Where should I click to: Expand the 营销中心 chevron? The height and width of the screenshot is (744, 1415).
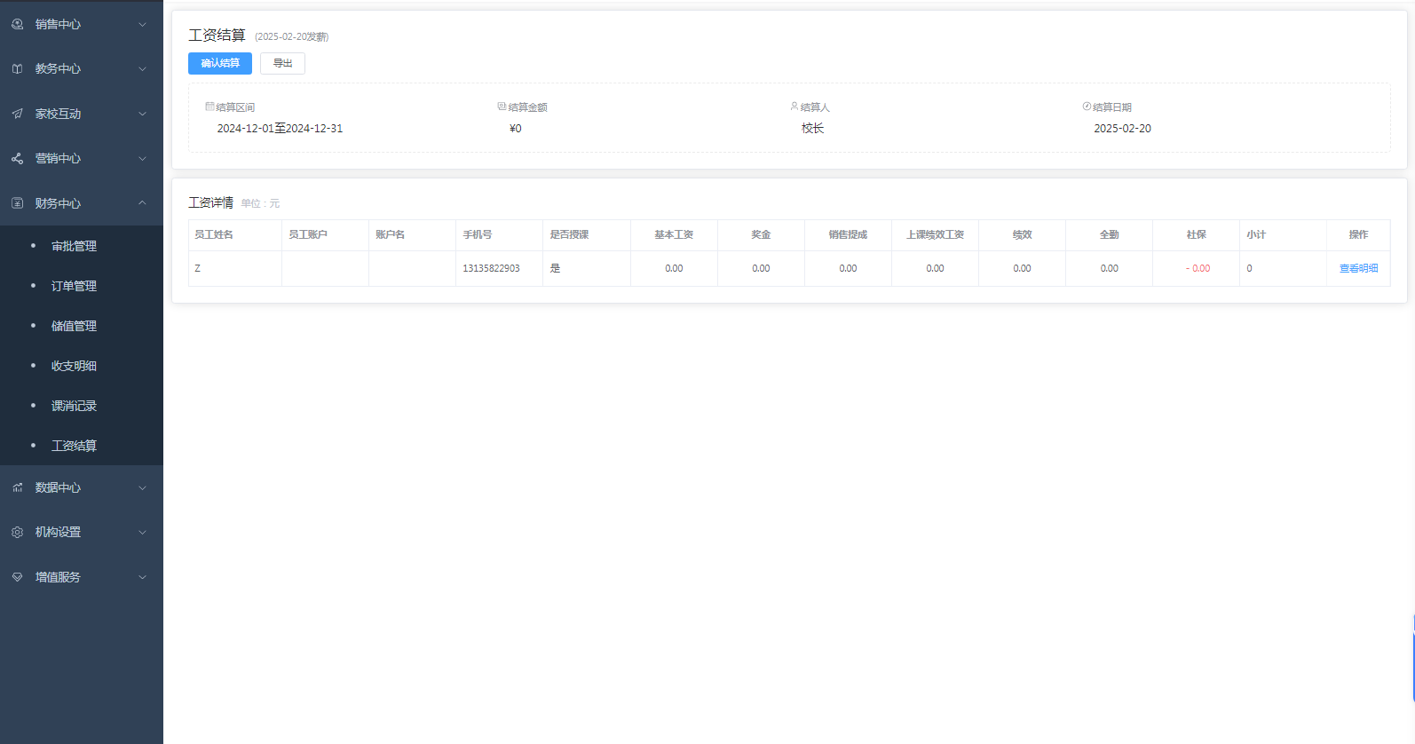pyautogui.click(x=142, y=159)
